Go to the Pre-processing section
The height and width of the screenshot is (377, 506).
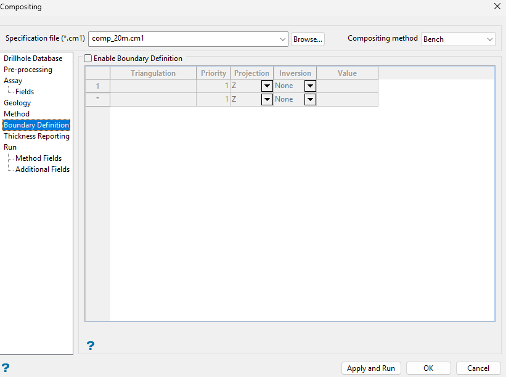click(x=28, y=70)
